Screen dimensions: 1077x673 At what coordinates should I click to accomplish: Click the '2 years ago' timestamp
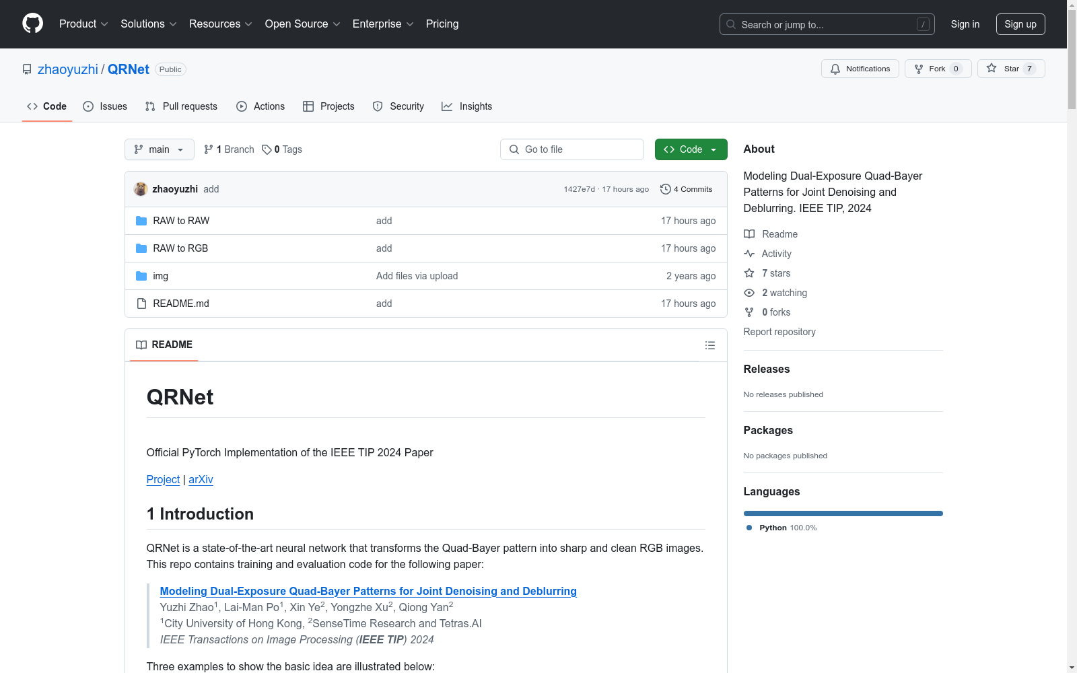691,276
